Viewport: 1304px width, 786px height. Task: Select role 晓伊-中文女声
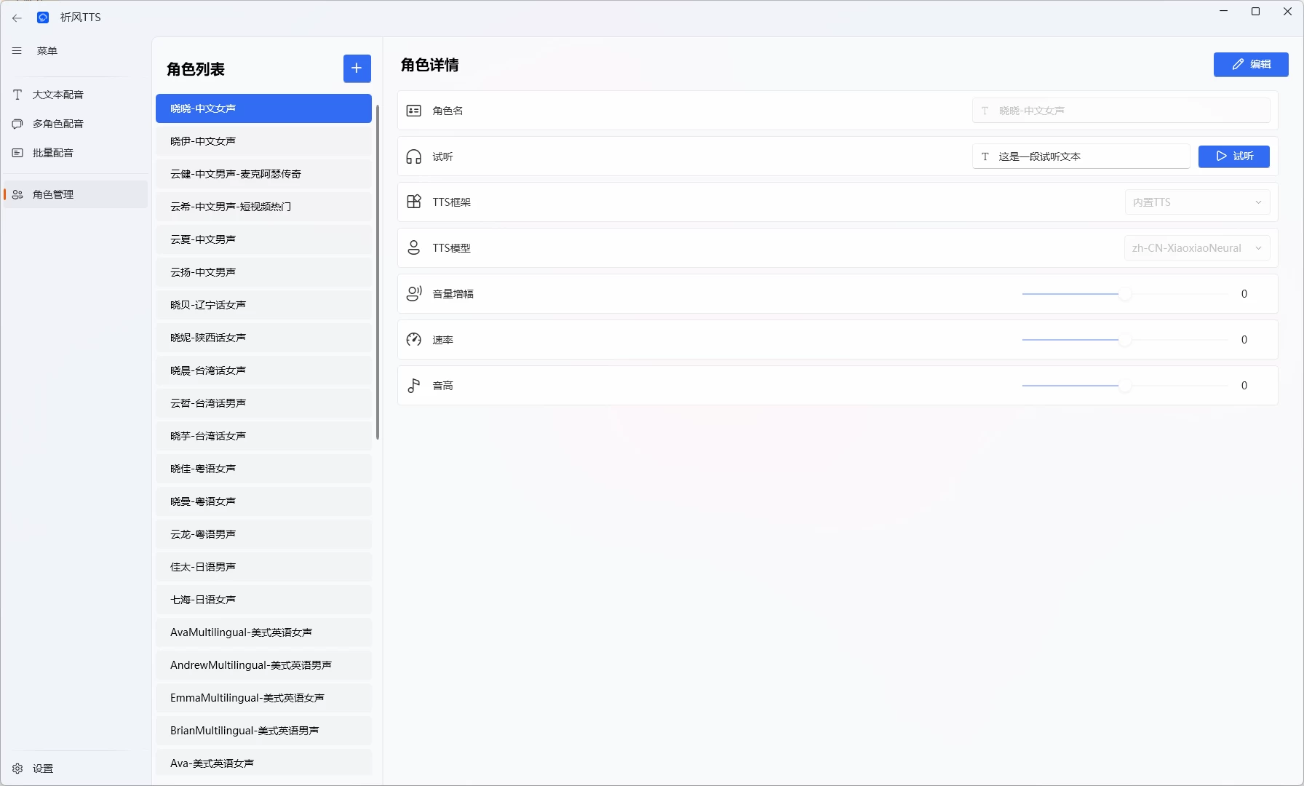[x=263, y=141]
